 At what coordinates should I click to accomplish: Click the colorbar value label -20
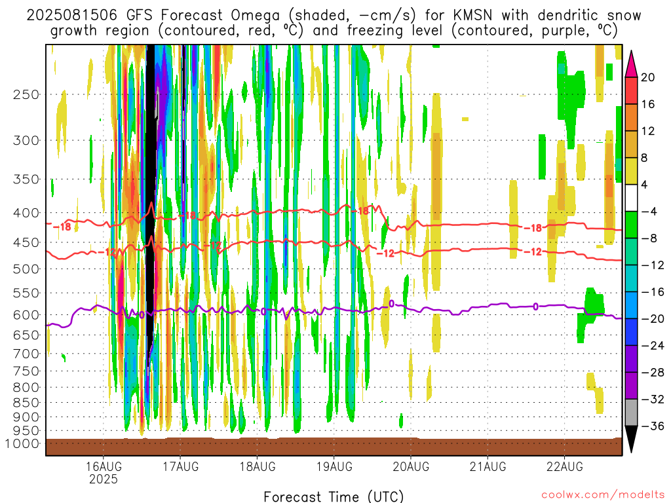(x=653, y=319)
